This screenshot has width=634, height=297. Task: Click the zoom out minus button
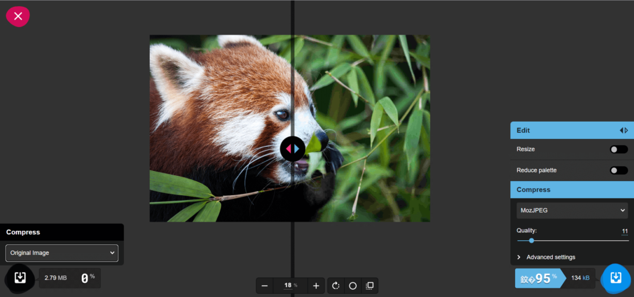[265, 285]
